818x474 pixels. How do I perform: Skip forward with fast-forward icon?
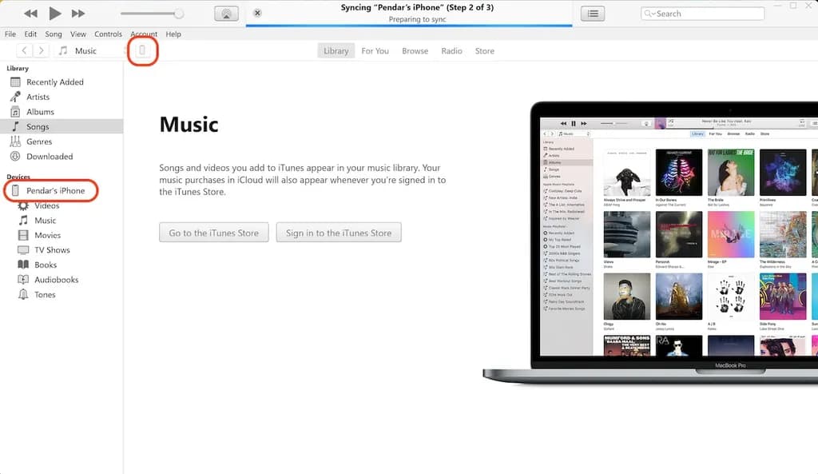(78, 14)
